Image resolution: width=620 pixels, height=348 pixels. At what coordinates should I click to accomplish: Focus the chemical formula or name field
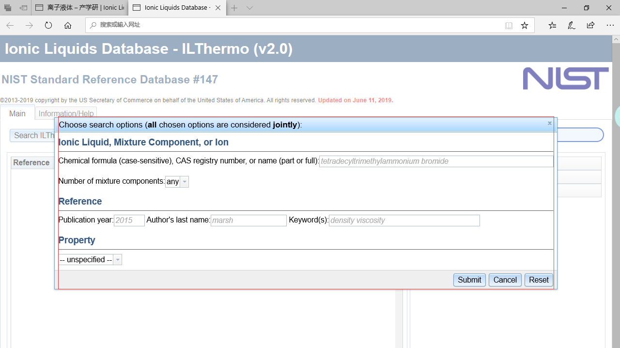coord(436,161)
